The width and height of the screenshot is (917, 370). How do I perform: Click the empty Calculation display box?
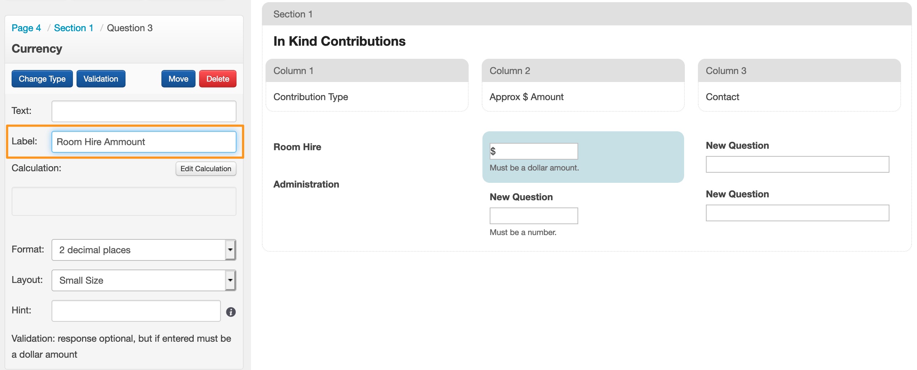coord(124,201)
